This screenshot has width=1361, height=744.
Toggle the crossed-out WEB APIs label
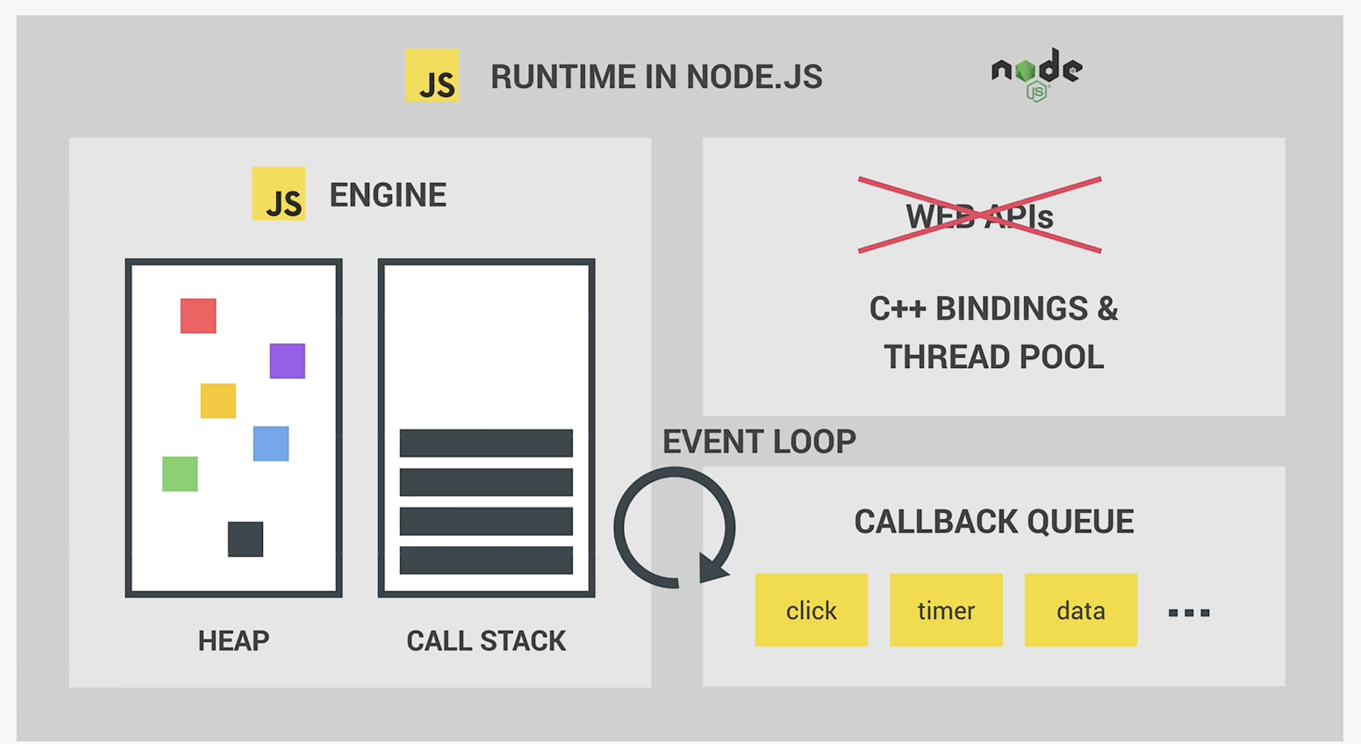point(979,217)
